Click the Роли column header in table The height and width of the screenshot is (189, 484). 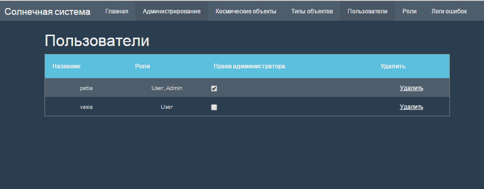[142, 66]
